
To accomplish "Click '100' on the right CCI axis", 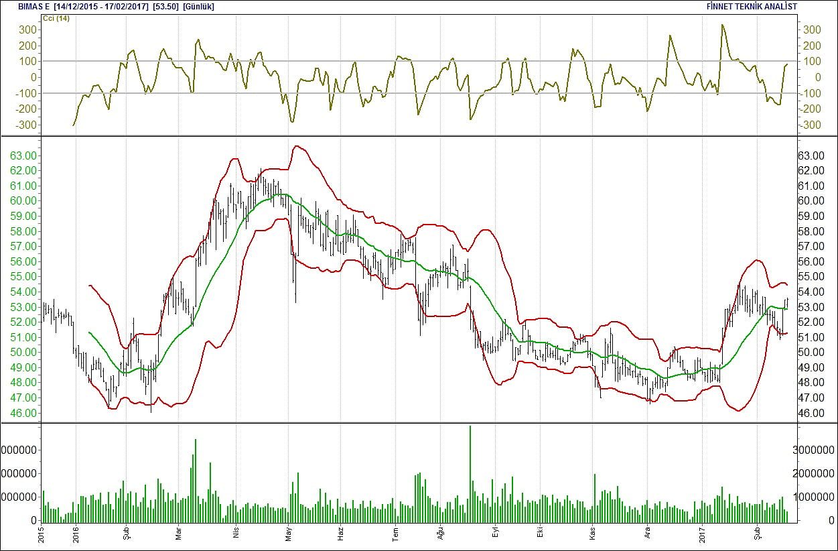I will 813,62.
